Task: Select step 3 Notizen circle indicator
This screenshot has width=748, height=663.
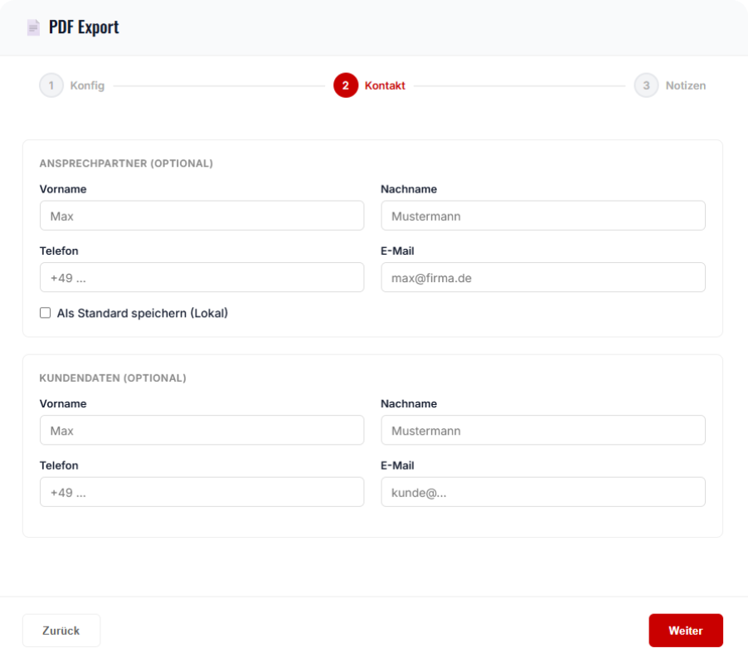Action: click(648, 85)
